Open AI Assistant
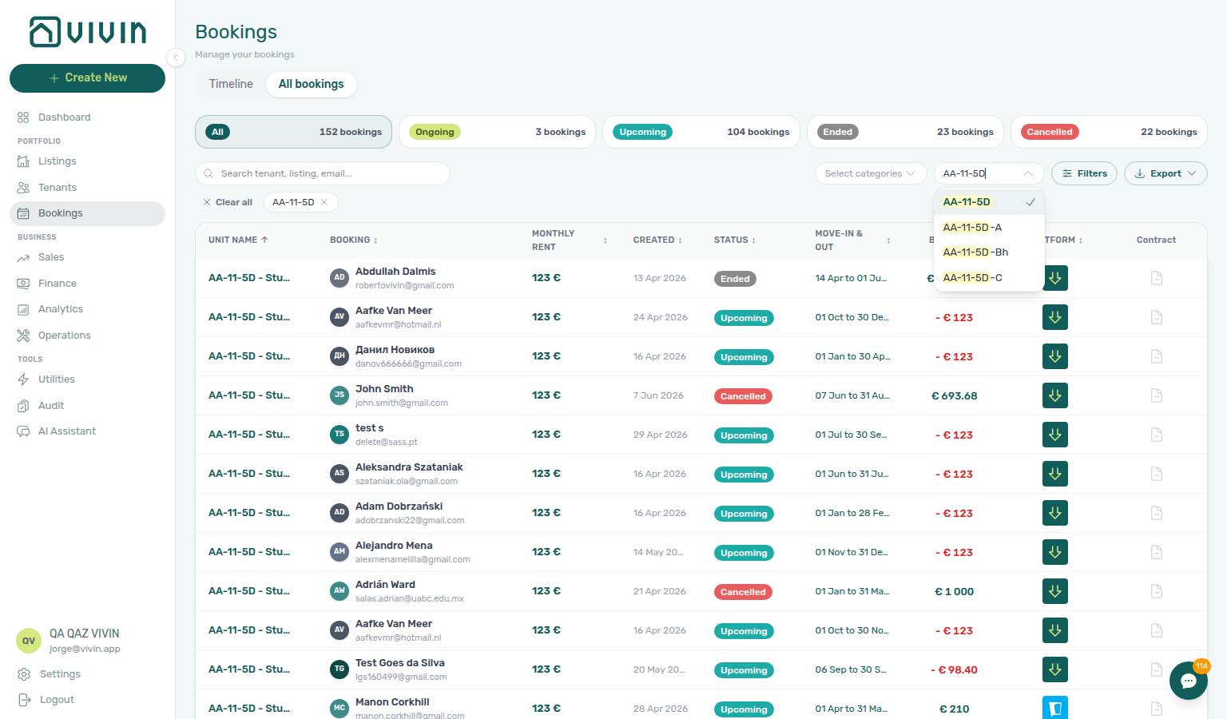Image resolution: width=1227 pixels, height=719 pixels. [x=87, y=431]
